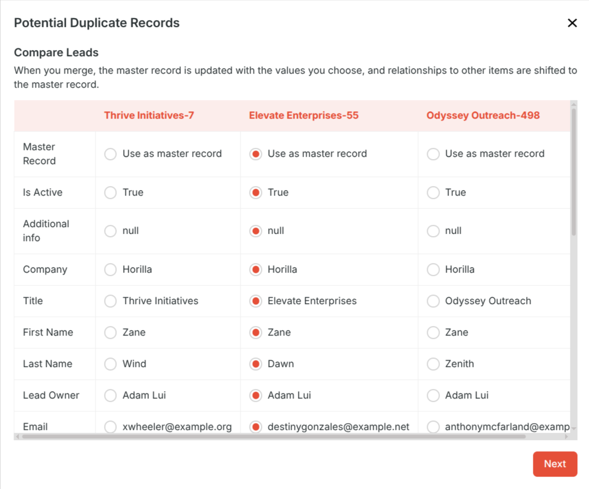
Task: Click the horizontal scrollbar thumb below the table
Action: click(x=274, y=436)
